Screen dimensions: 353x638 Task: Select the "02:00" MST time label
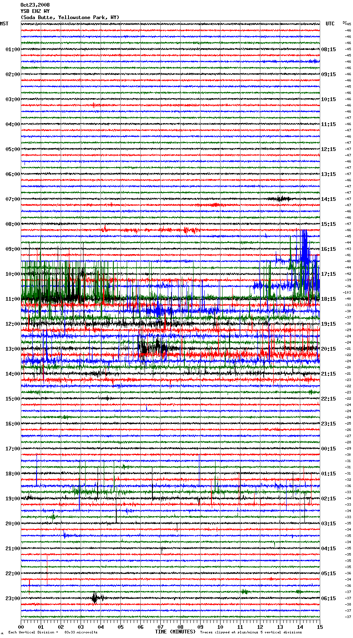pyautogui.click(x=13, y=74)
